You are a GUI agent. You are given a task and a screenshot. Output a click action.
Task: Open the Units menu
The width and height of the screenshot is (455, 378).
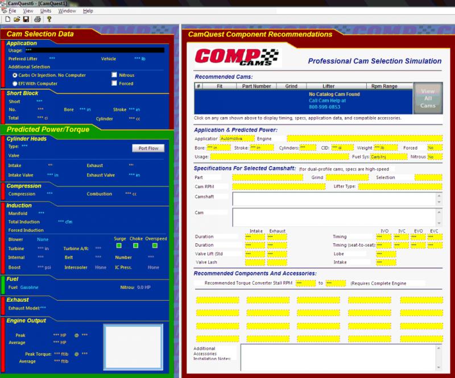click(x=45, y=11)
